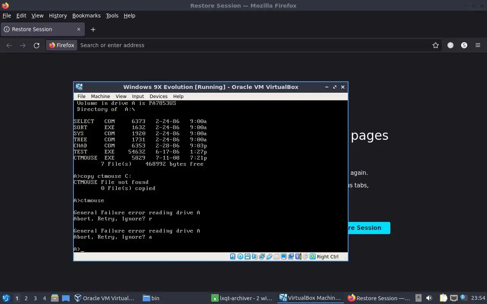Viewport: 487px width, 304px height.
Task: Switch to lxqt-archiver taskbar entry
Action: (x=242, y=298)
